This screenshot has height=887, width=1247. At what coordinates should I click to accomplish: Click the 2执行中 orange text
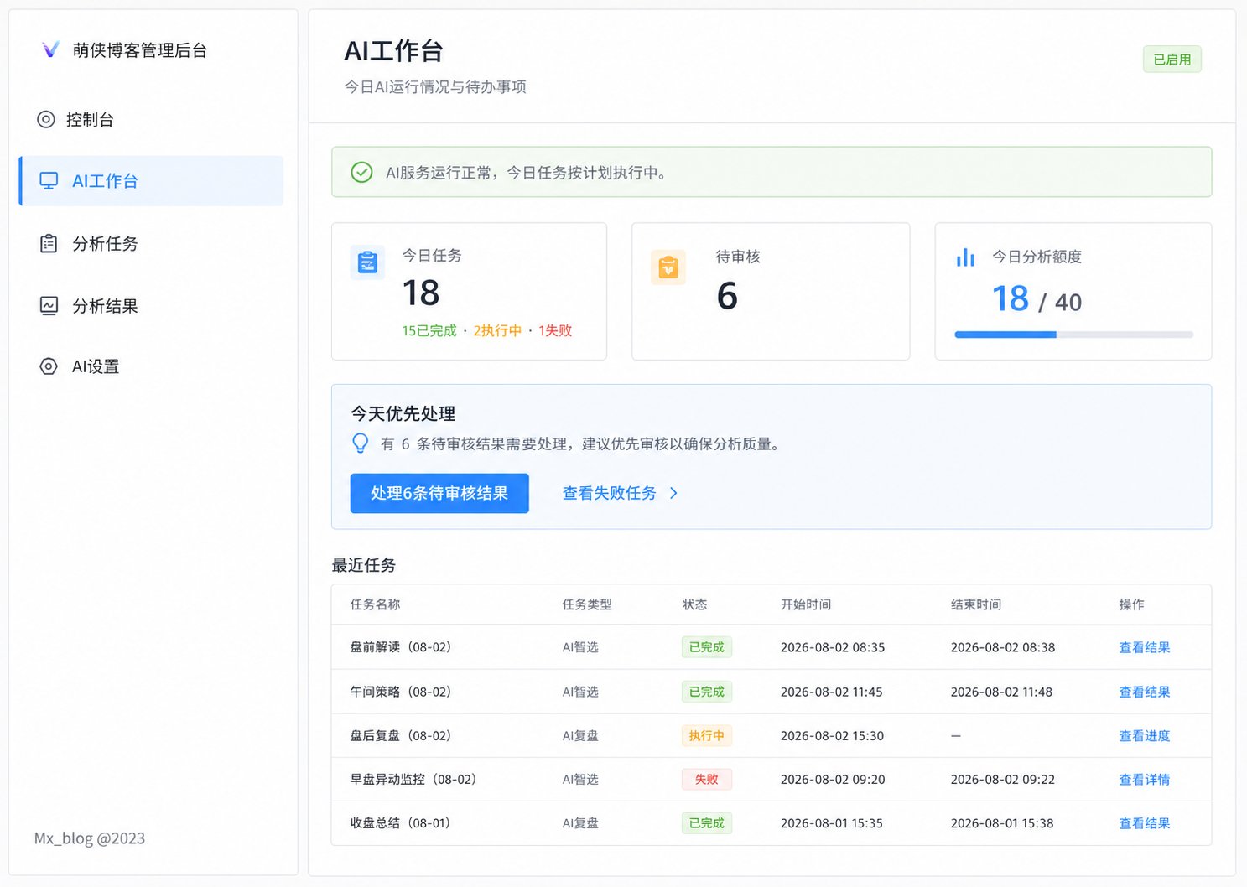pos(497,330)
